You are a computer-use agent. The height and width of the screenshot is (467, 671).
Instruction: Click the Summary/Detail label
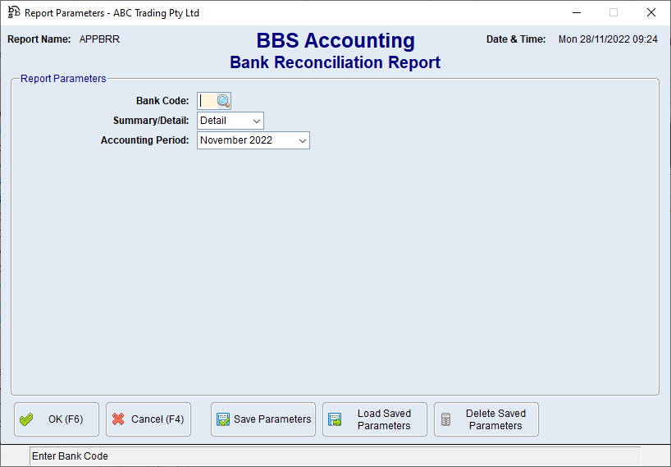(x=151, y=121)
